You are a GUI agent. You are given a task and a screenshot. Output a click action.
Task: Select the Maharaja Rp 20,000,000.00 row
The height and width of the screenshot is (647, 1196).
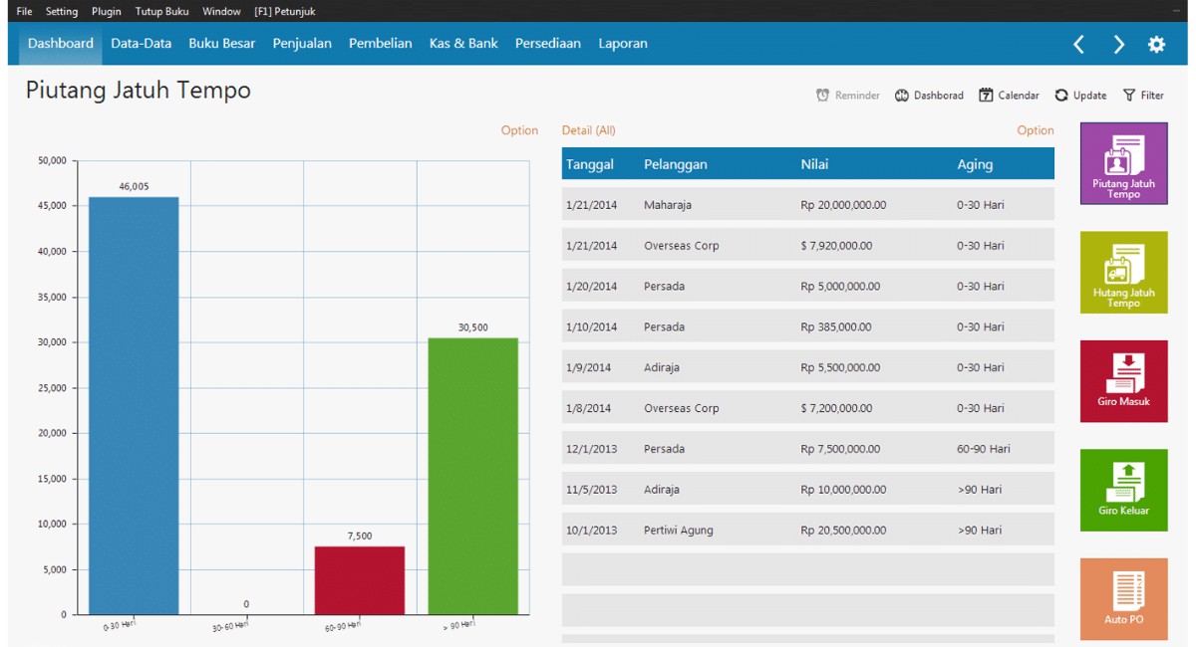pyautogui.click(x=807, y=205)
